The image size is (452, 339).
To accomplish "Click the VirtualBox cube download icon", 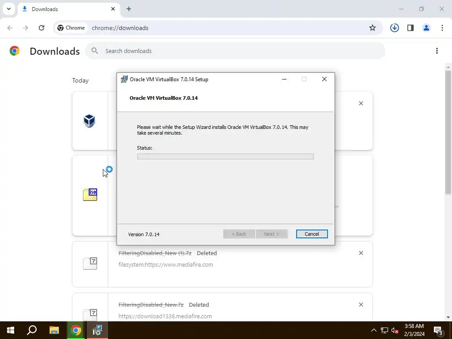I will tap(89, 121).
